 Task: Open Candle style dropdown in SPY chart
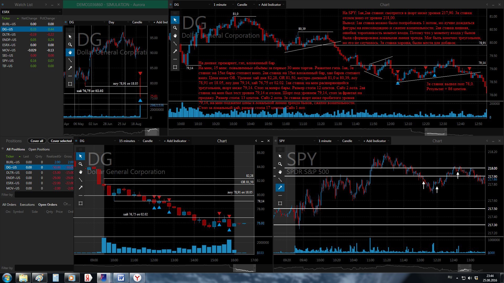[351, 141]
